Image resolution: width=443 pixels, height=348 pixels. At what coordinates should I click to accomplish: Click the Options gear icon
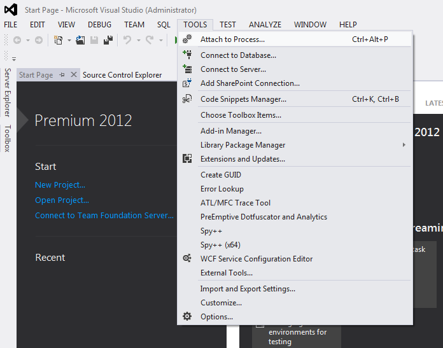click(187, 316)
